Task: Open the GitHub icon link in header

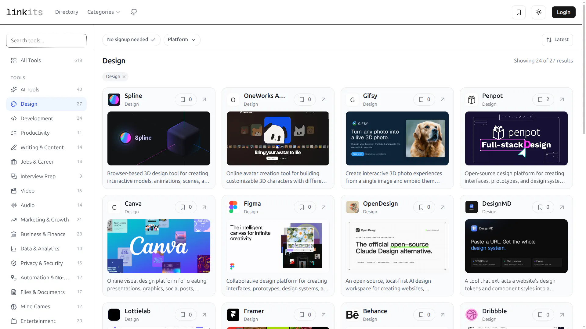Action: coord(134,12)
